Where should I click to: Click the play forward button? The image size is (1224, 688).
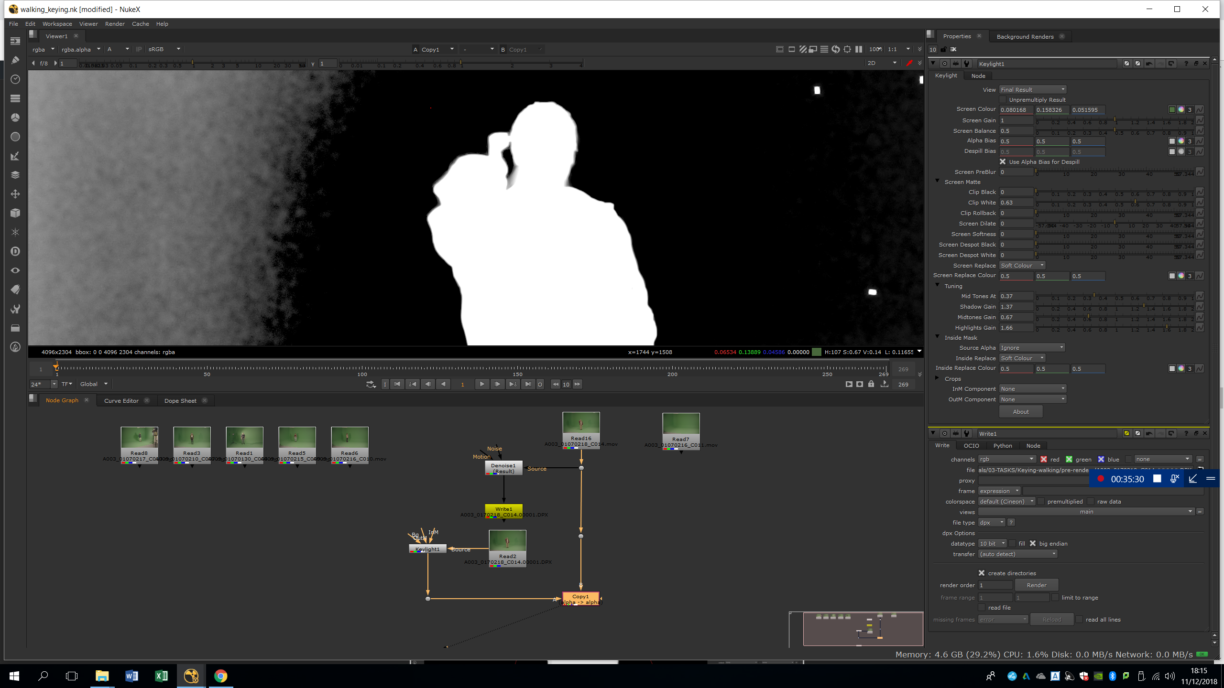click(481, 384)
